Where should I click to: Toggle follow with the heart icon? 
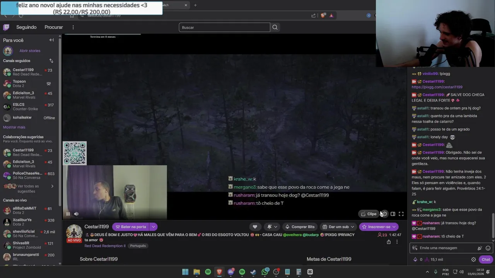point(255,227)
